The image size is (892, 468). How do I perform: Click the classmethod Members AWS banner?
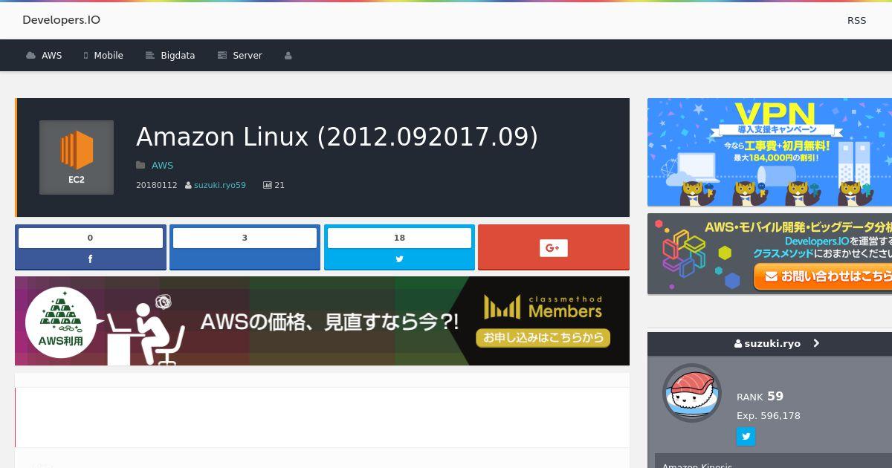pos(322,321)
